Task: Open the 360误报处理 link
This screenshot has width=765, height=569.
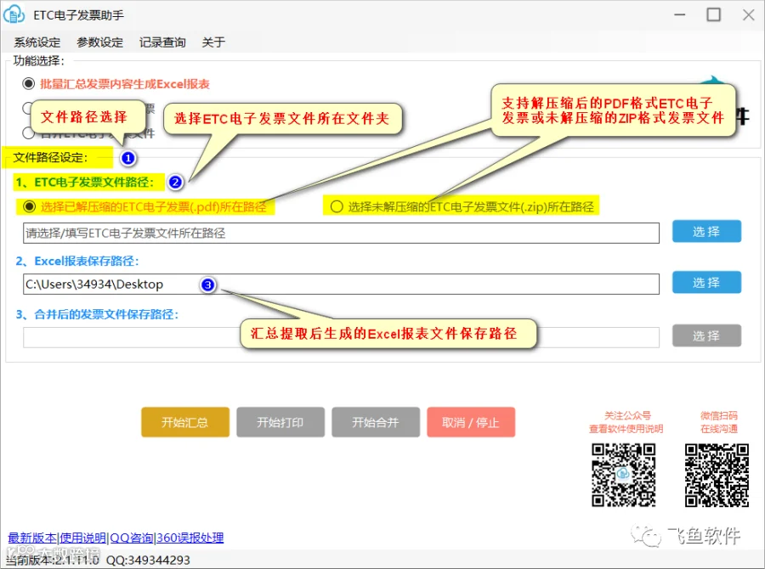Action: point(190,538)
